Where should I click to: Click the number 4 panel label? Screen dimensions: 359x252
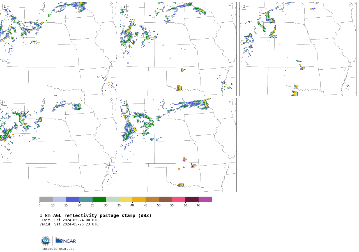click(x=4, y=103)
